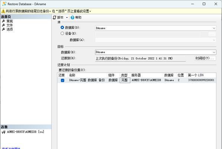The width and height of the screenshot is (222, 149).
Task: Click the wrench icon beside 选项
Action: tap(4, 29)
